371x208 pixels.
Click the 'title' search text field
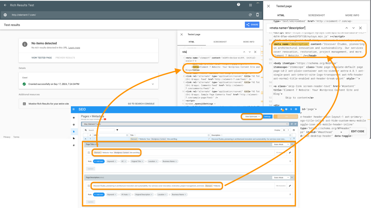coord(210,52)
